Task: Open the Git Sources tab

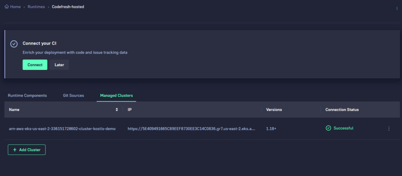Action: (x=73, y=95)
